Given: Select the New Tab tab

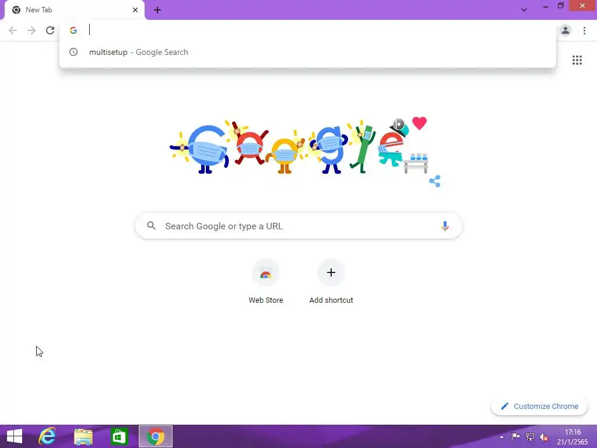Looking at the screenshot, I should 74,10.
